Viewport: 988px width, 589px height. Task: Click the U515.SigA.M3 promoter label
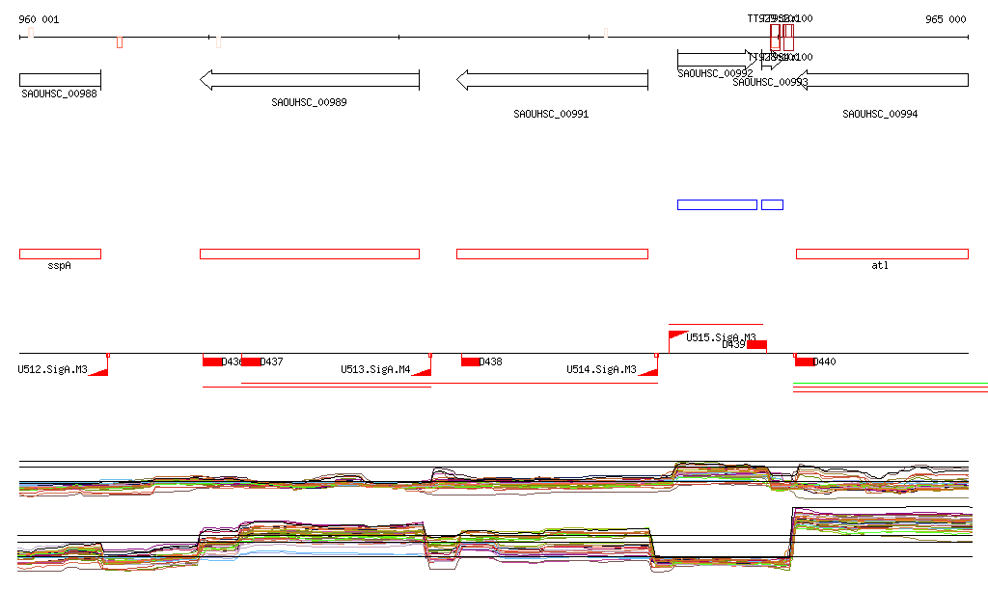721,337
